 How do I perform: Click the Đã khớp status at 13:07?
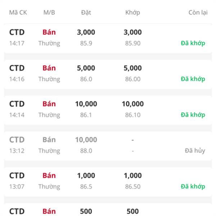pos(193,186)
